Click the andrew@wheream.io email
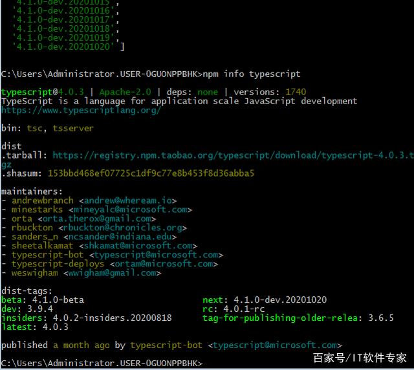 pyautogui.click(x=128, y=201)
